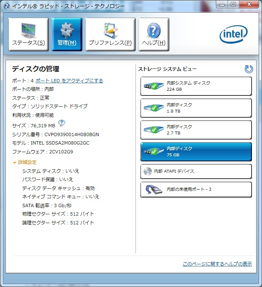262x287 pixels.
Task: Click ディスク データ キャッシュ : 有効 line
Action: [58, 188]
